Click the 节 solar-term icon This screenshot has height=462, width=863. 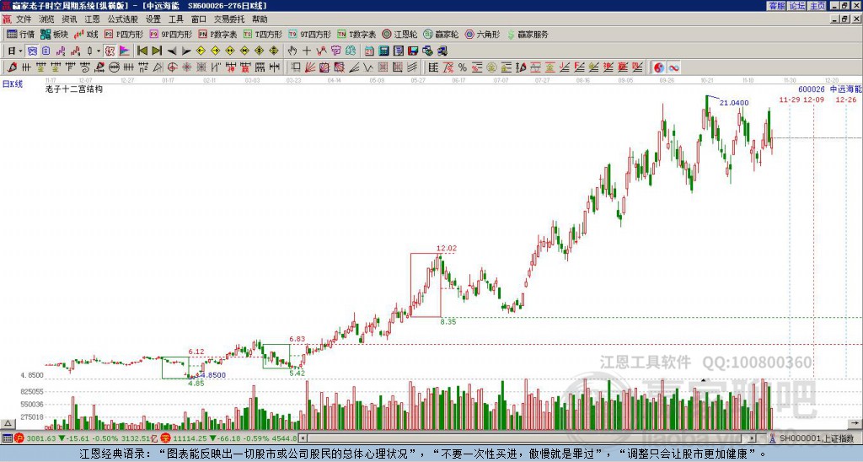[x=335, y=51]
